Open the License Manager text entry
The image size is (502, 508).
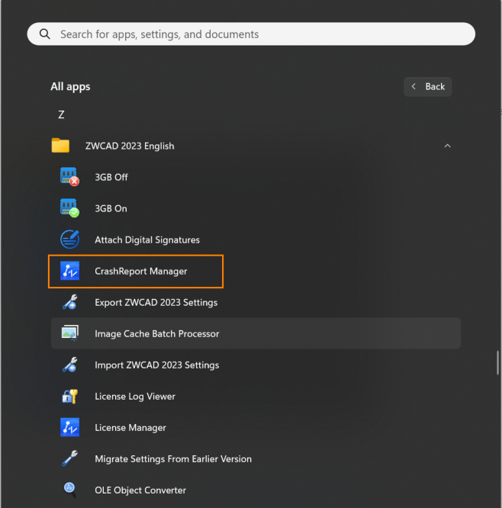click(x=130, y=428)
